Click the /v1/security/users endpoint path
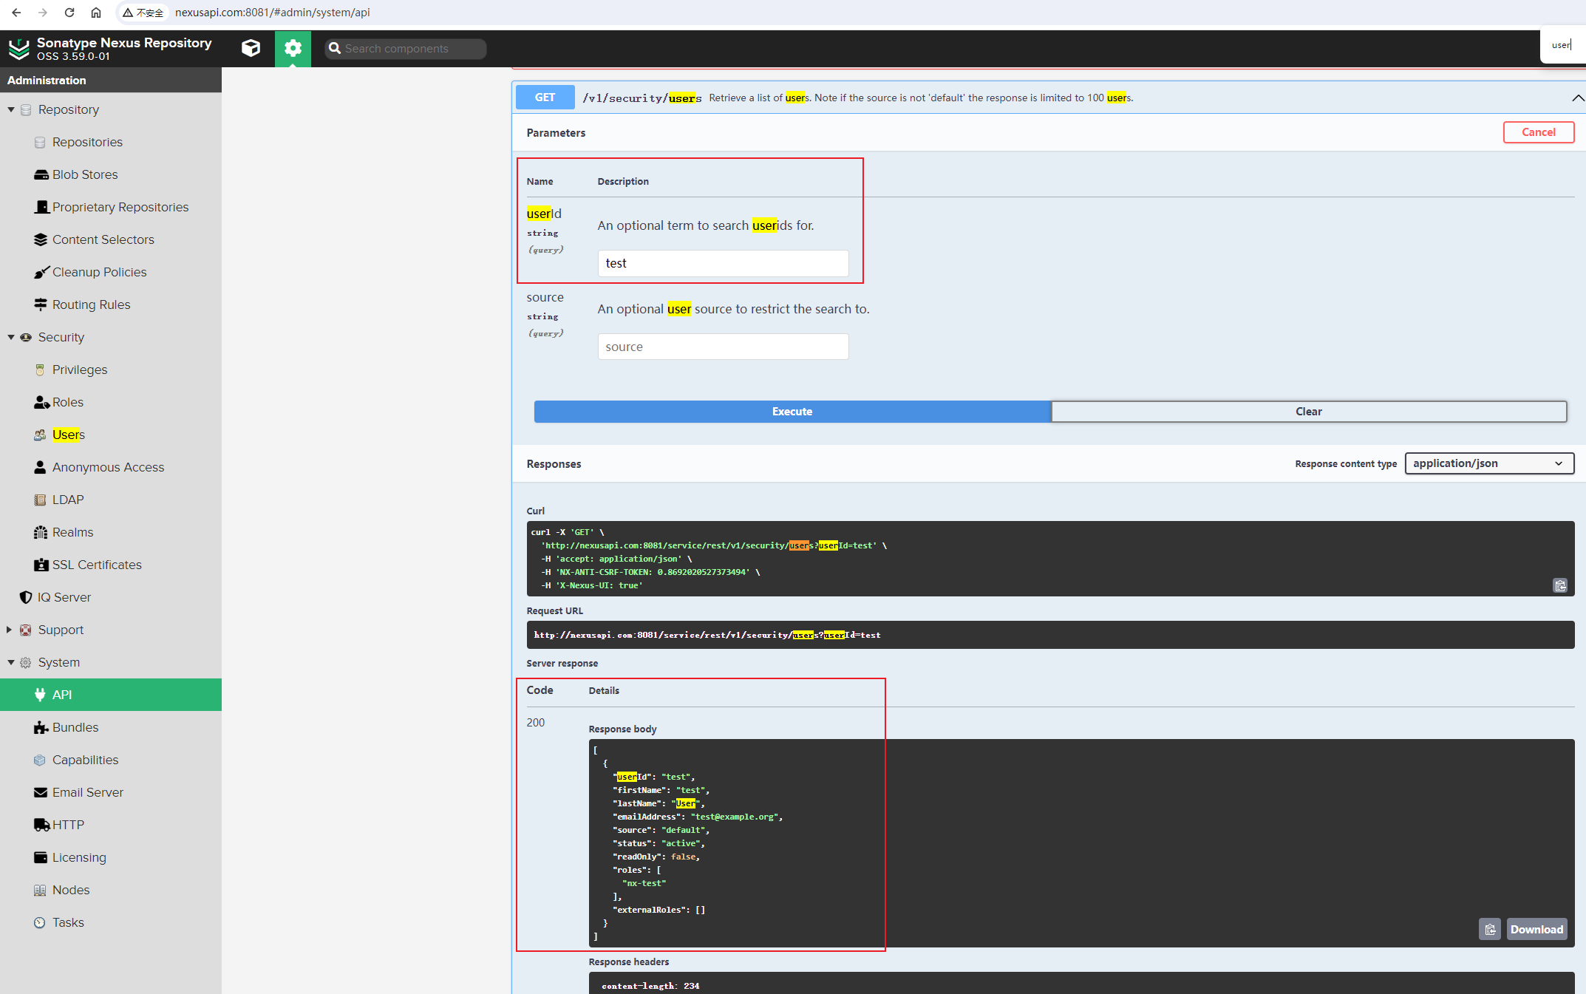 641,98
